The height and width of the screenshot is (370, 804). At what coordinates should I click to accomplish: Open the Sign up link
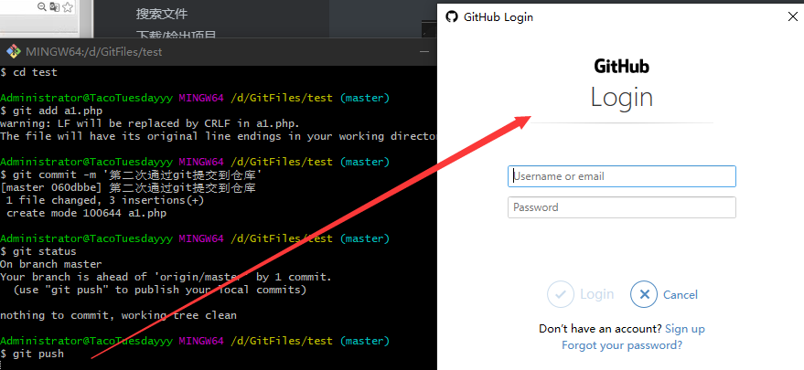[684, 329]
